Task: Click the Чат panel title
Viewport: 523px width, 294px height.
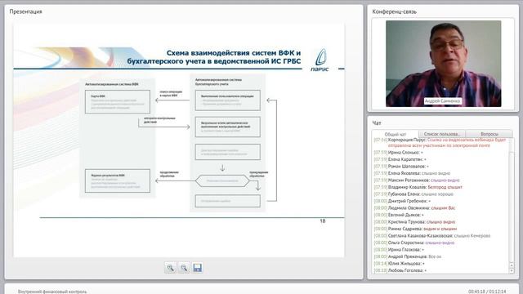Action: [377, 123]
